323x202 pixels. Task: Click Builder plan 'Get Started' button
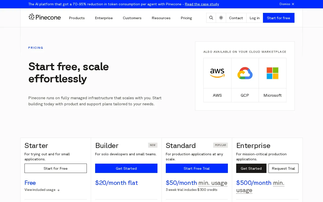tap(126, 168)
